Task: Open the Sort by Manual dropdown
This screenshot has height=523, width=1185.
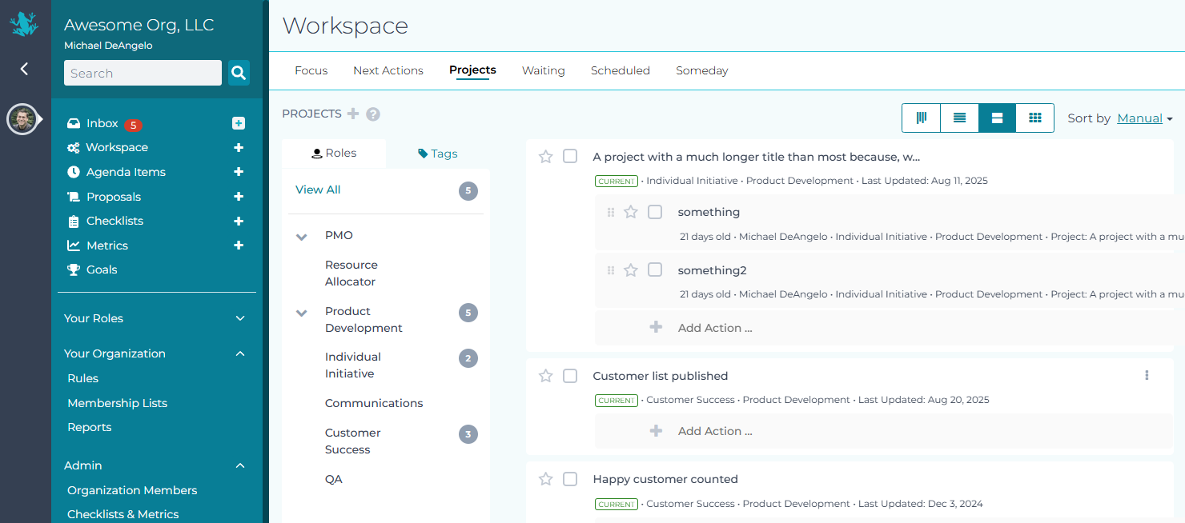Action: click(1144, 118)
